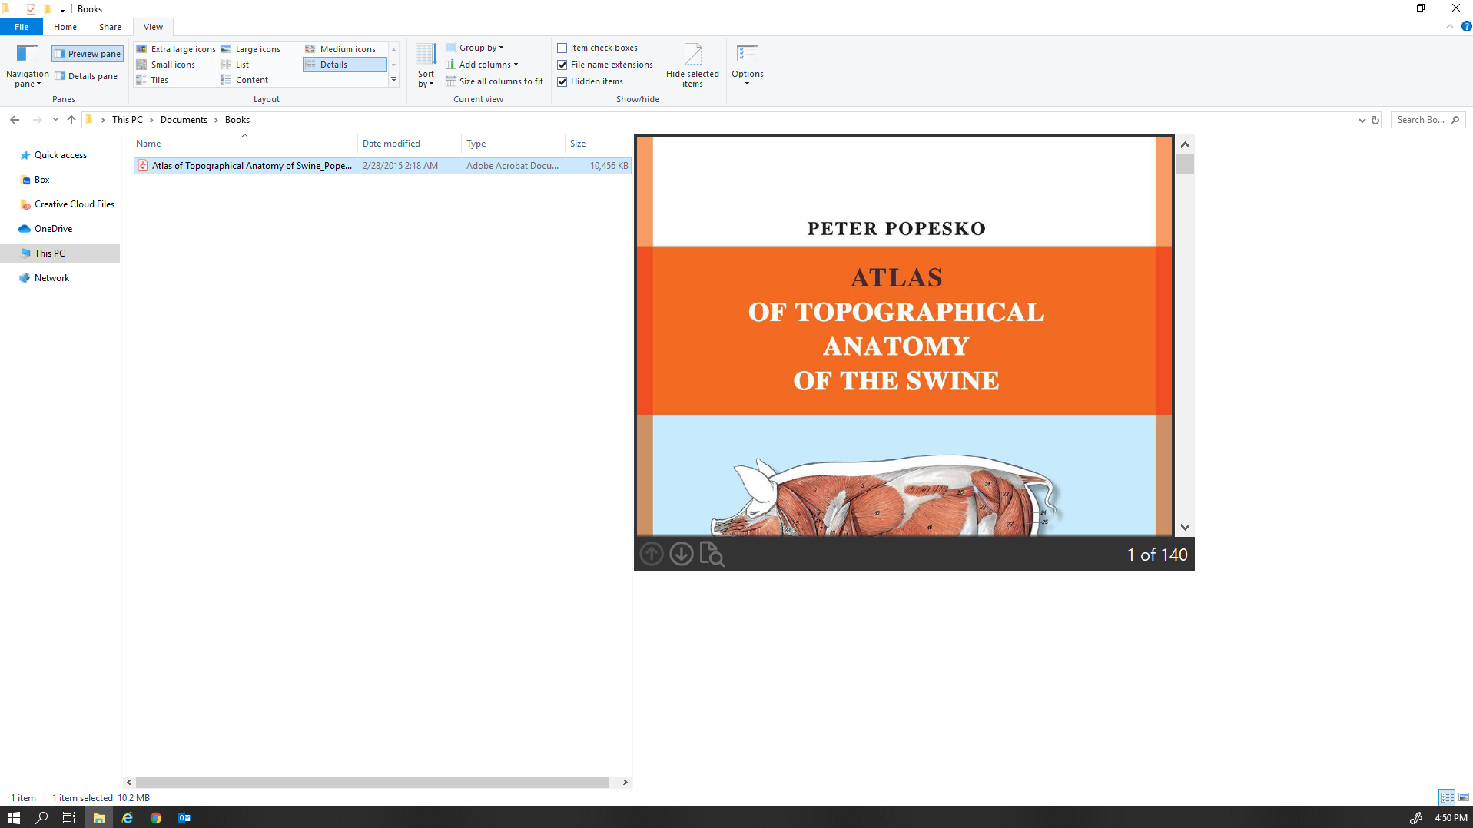Click Documents in the address breadcrumb
This screenshot has width=1473, height=828.
coord(184,120)
